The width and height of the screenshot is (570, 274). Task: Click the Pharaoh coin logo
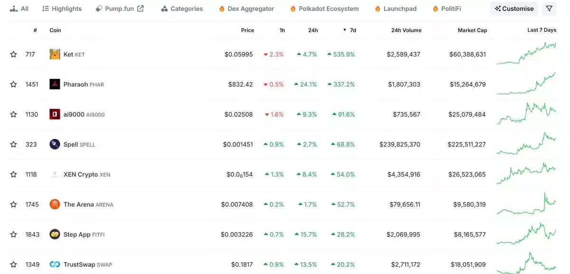point(55,84)
